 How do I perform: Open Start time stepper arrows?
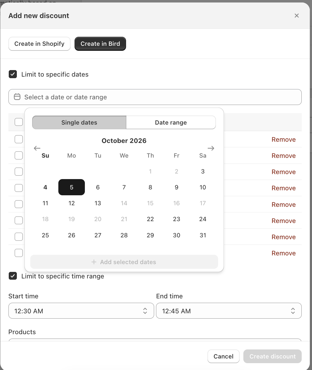[x=145, y=311]
